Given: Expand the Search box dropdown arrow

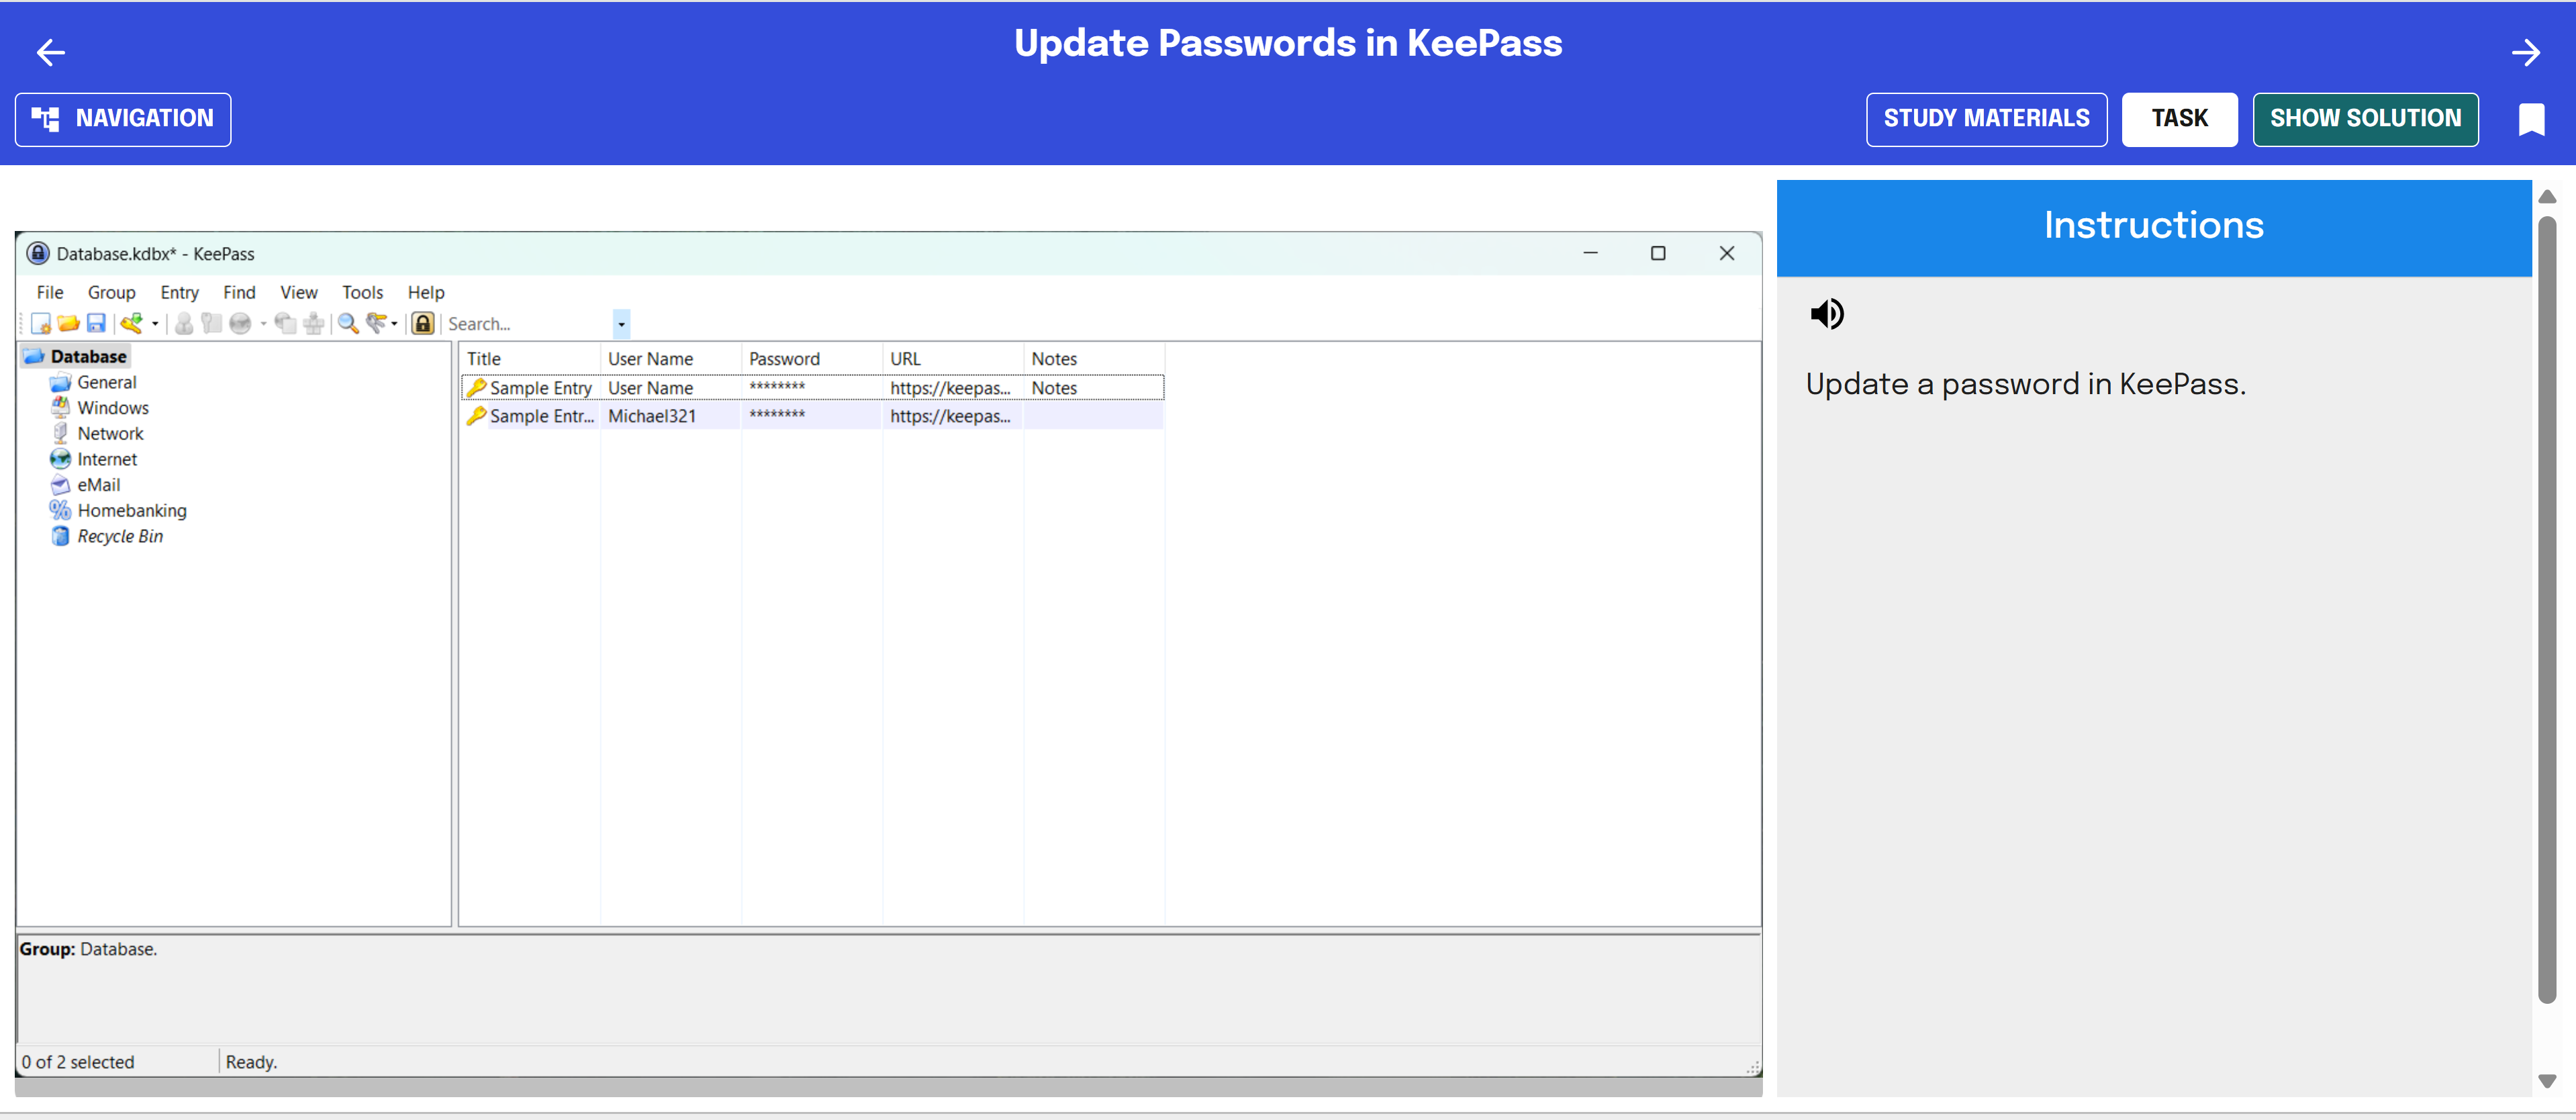Looking at the screenshot, I should (x=621, y=324).
